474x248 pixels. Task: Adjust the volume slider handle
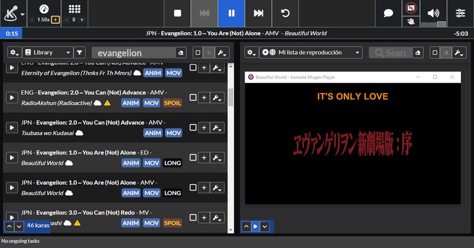pyautogui.click(x=441, y=24)
